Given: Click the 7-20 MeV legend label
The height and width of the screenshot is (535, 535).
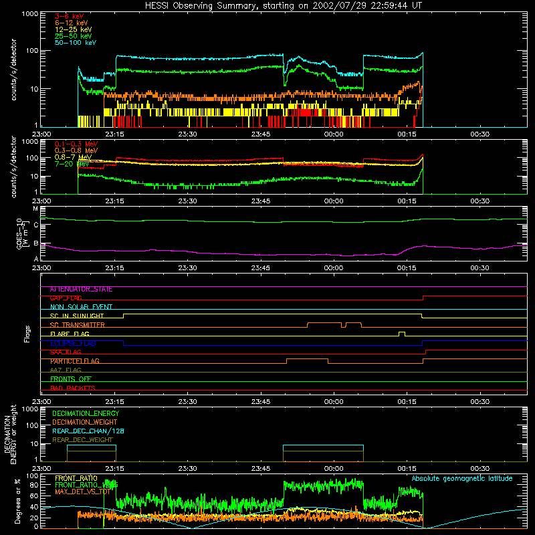Looking at the screenshot, I should pyautogui.click(x=72, y=164).
